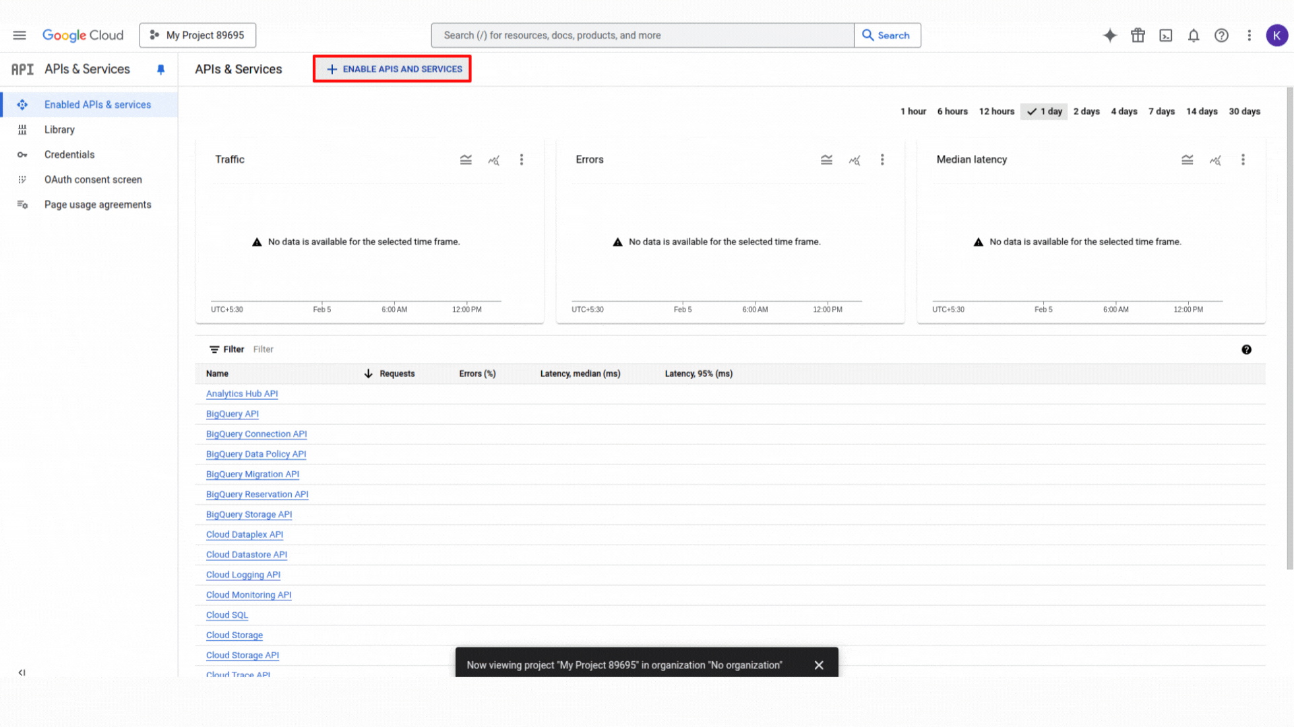This screenshot has width=1294, height=727.
Task: Select the 30 days time range
Action: point(1244,112)
